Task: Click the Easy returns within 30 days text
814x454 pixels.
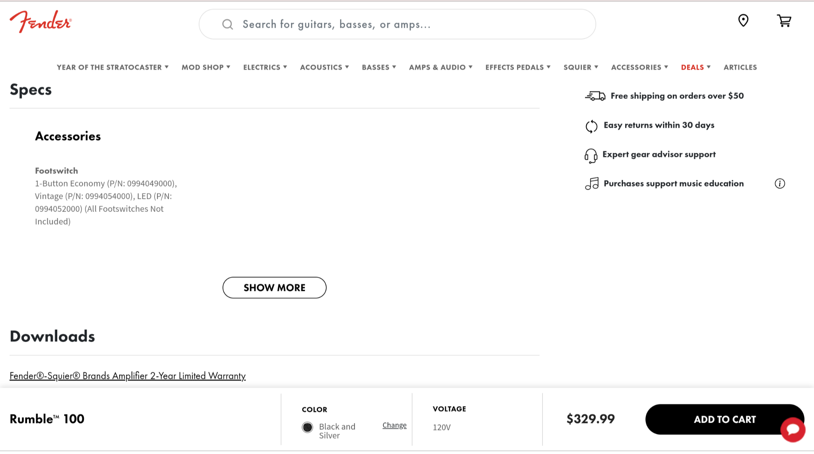Action: pyautogui.click(x=659, y=125)
